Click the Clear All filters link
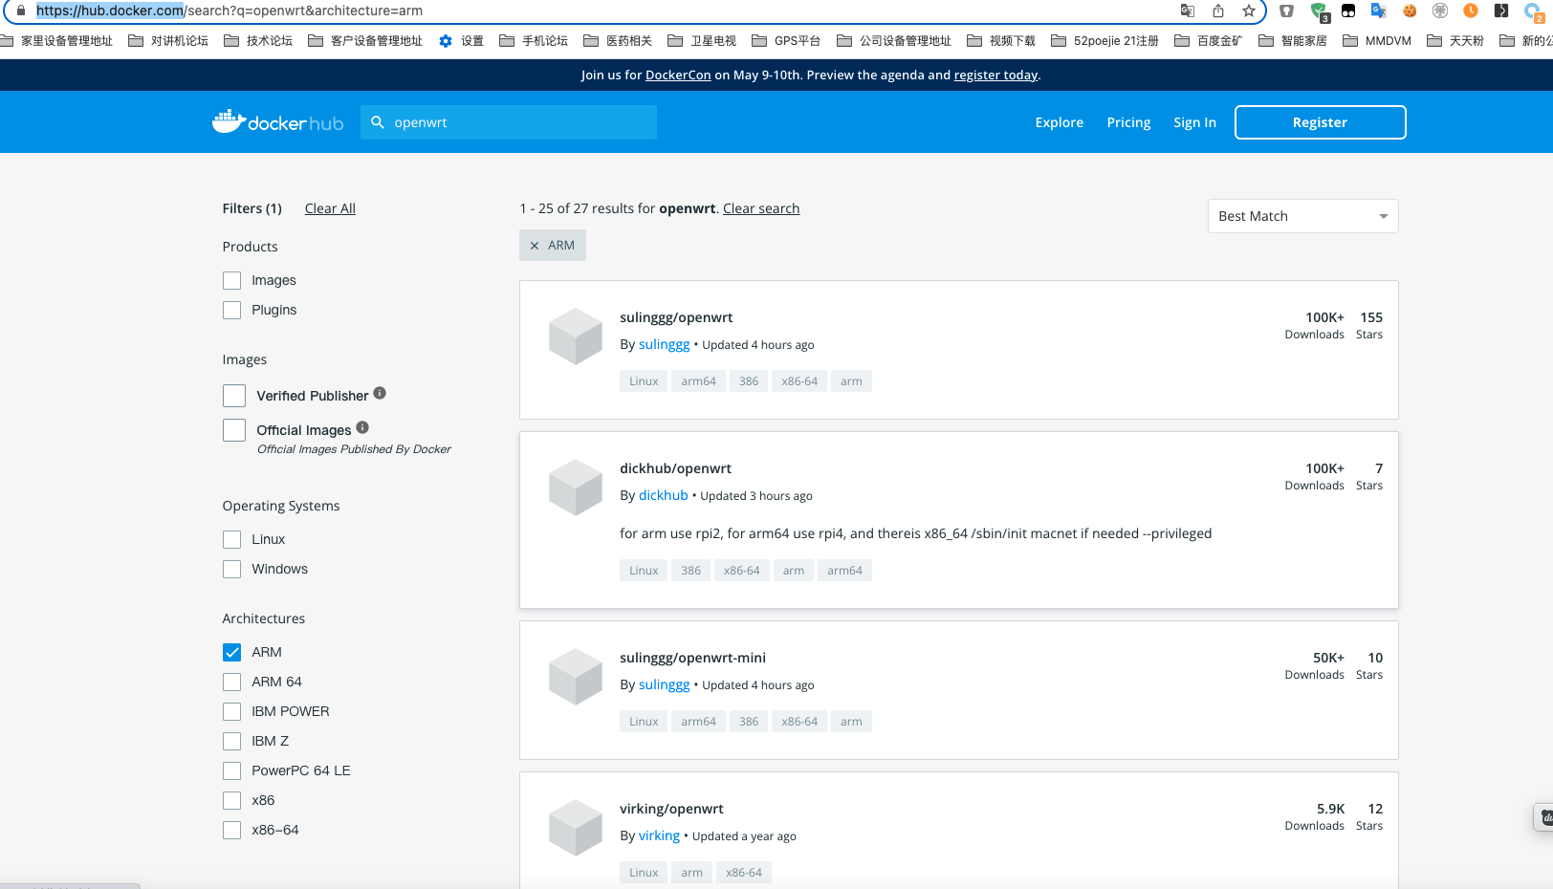Viewport: 1553px width, 889px height. point(330,208)
